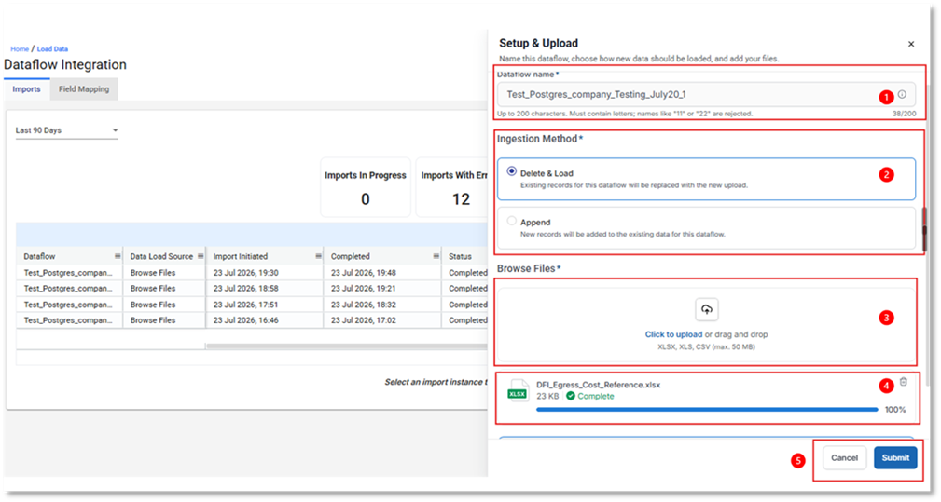Open Completed column menu
Image resolution: width=941 pixels, height=502 pixels.
tap(436, 256)
